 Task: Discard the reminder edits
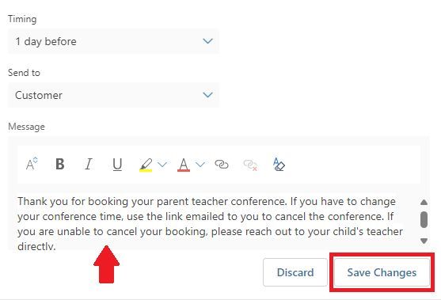pos(295,272)
